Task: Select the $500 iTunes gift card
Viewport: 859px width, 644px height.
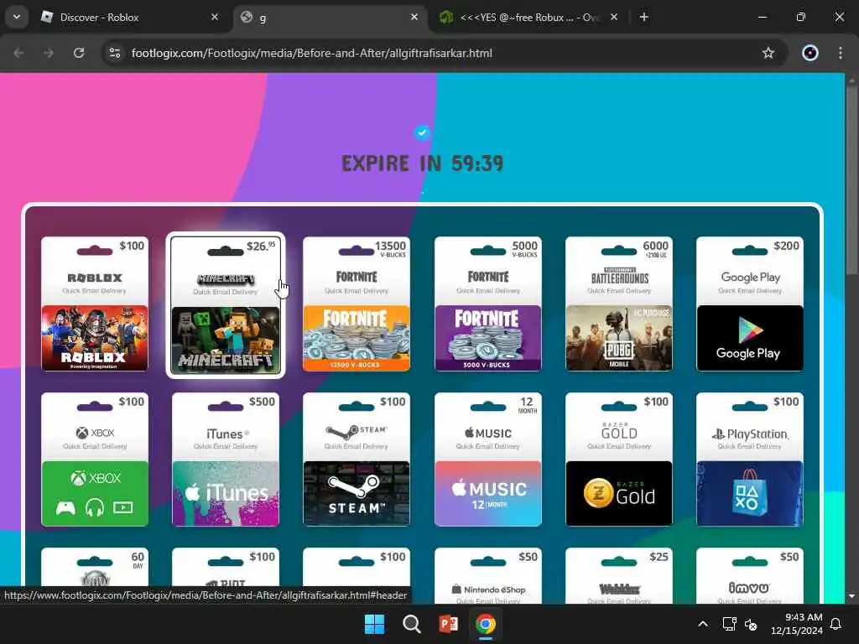Action: [225, 460]
